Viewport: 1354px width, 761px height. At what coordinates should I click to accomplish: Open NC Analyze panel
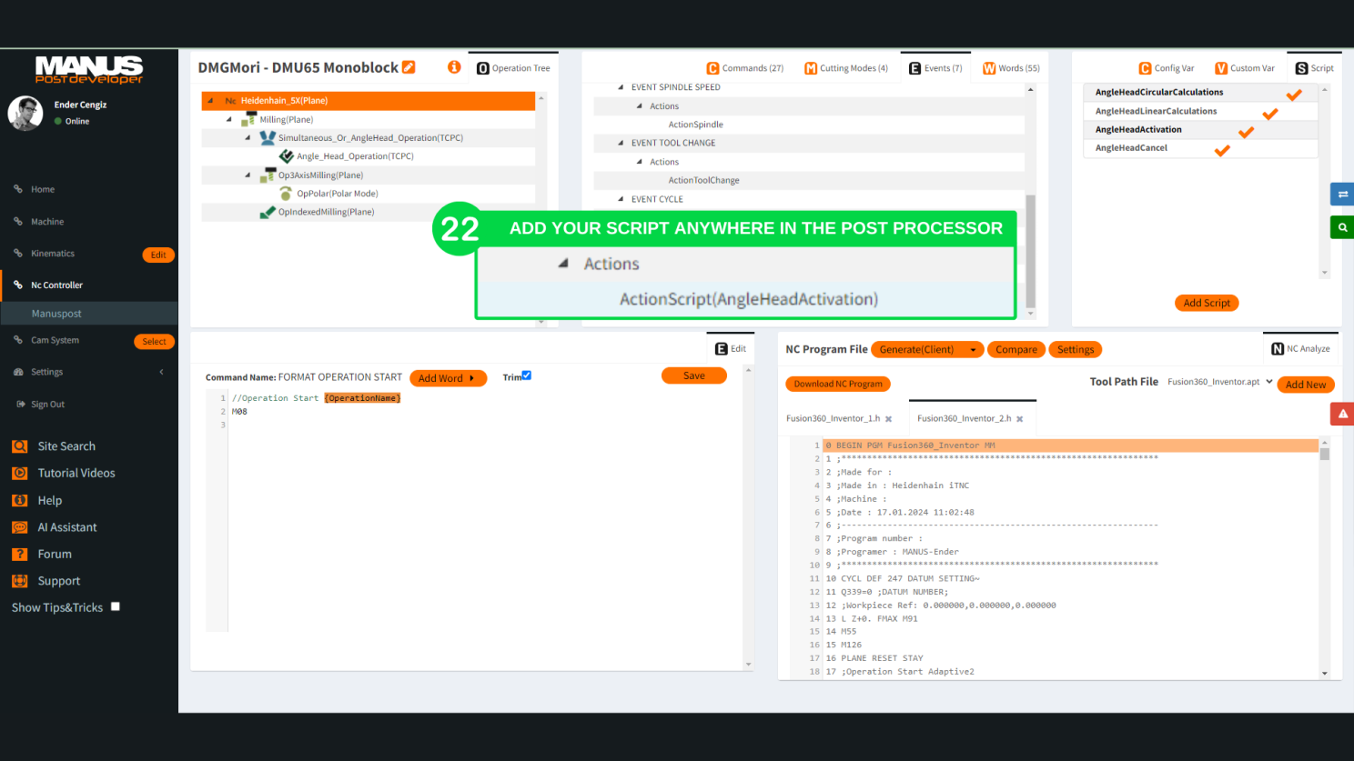tap(1300, 349)
